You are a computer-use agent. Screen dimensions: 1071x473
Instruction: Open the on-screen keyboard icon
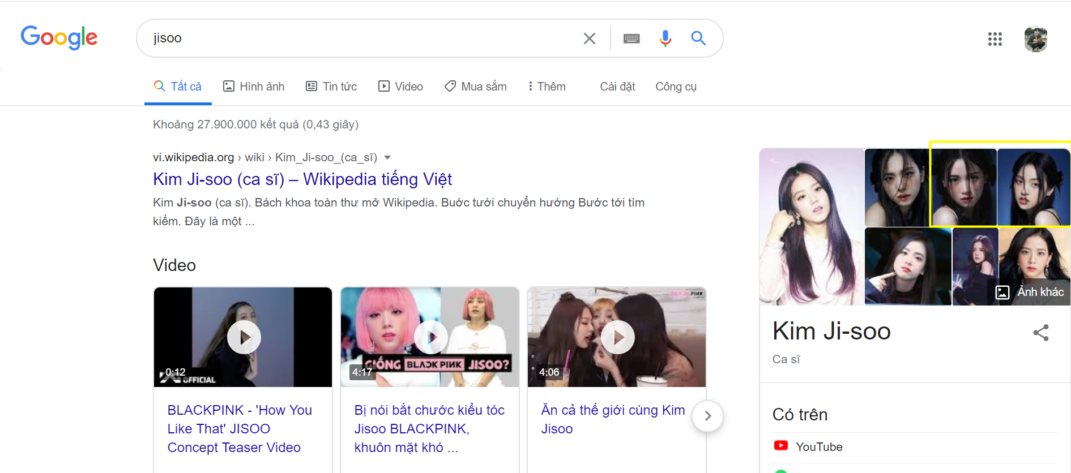pyautogui.click(x=631, y=38)
